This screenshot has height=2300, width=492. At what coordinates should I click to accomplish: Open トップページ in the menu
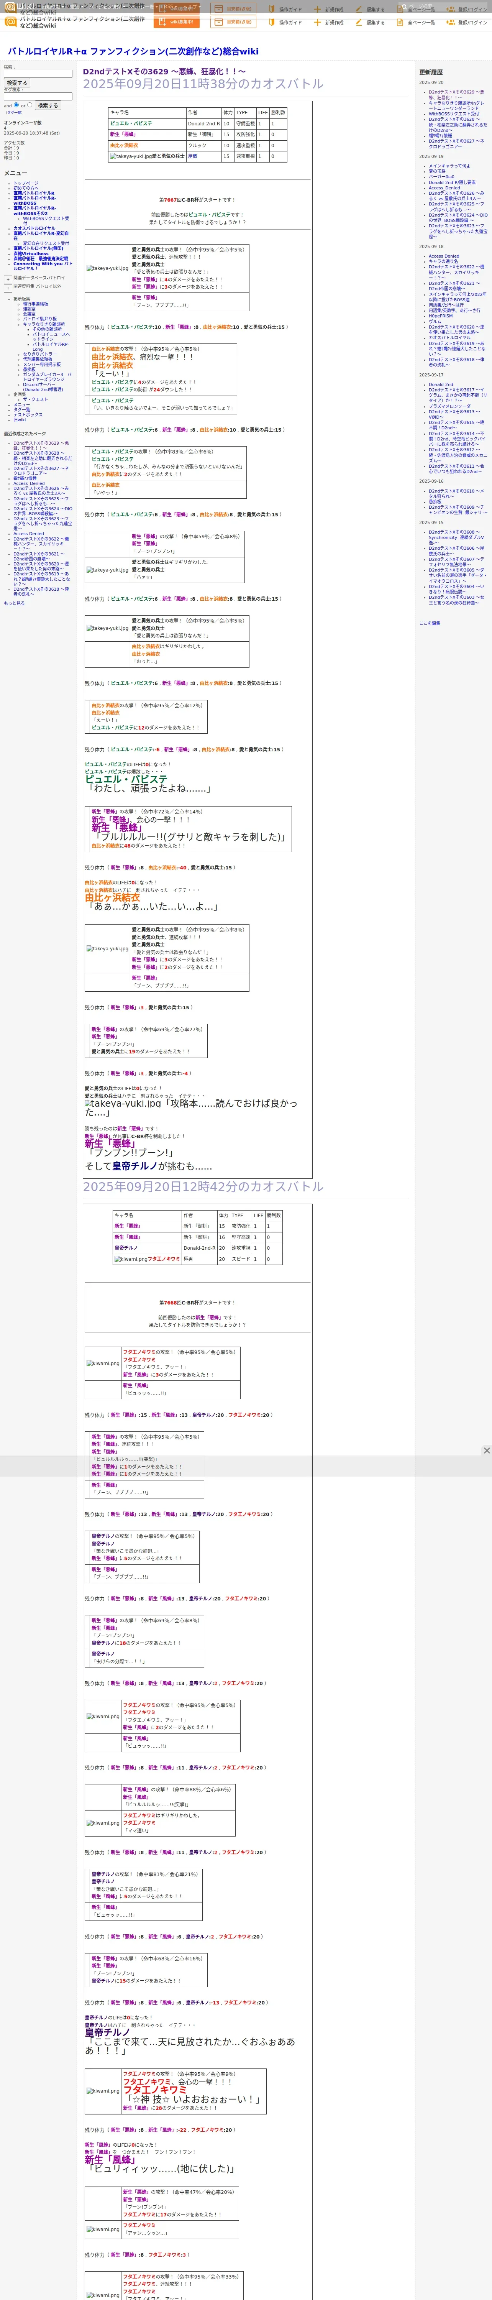26,183
